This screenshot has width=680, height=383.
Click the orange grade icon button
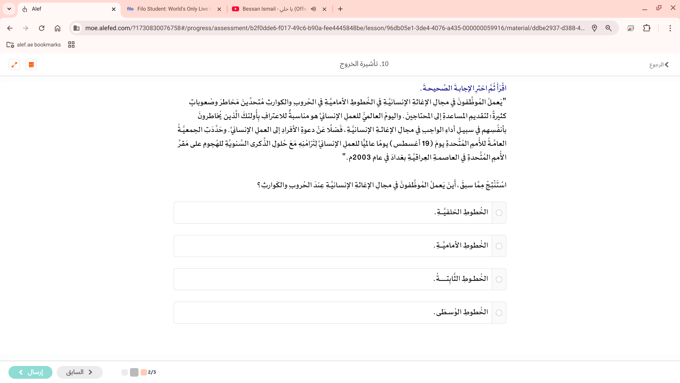31,65
